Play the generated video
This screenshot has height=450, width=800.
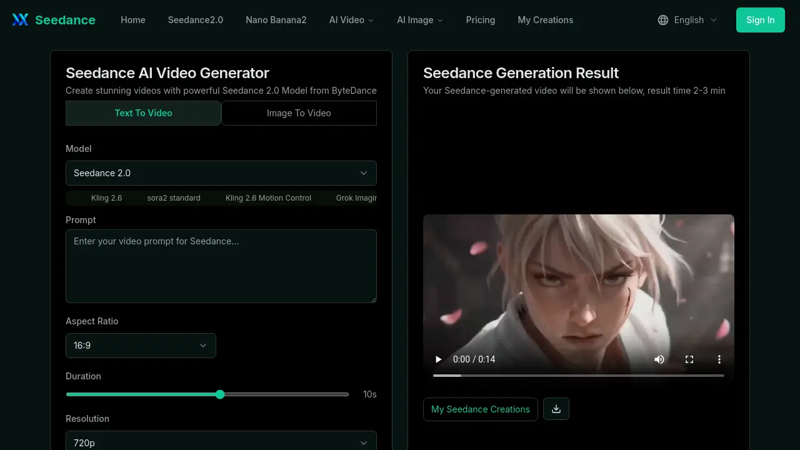tap(438, 359)
